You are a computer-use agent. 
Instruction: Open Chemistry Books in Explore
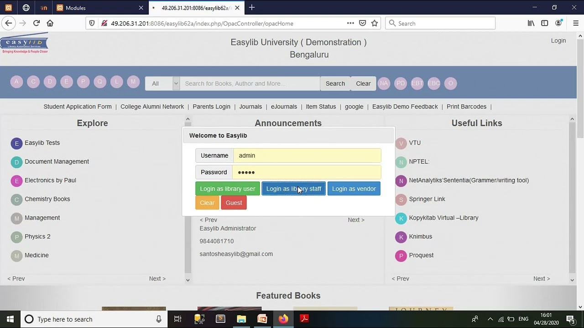pyautogui.click(x=47, y=199)
